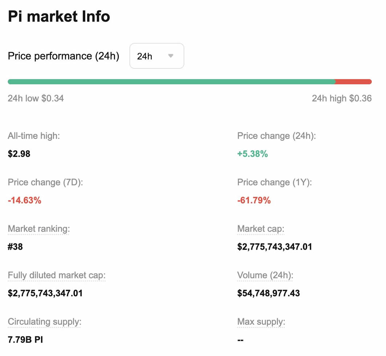Select the All-time high label
This screenshot has height=356, width=386.
click(34, 136)
